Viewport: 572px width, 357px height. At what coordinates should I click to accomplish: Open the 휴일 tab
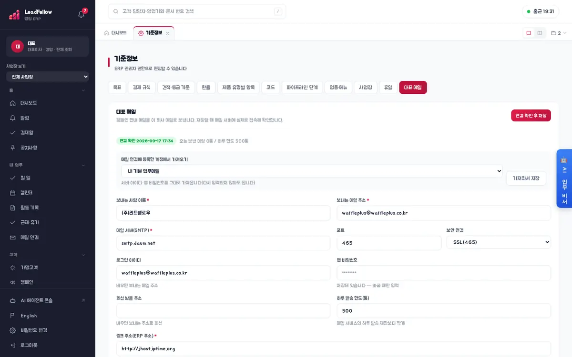point(388,88)
